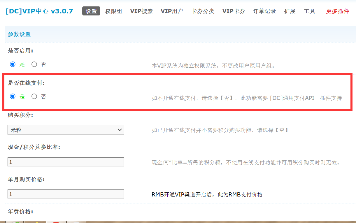
Task: Click the 年费价格 label
Action: [x=20, y=211]
